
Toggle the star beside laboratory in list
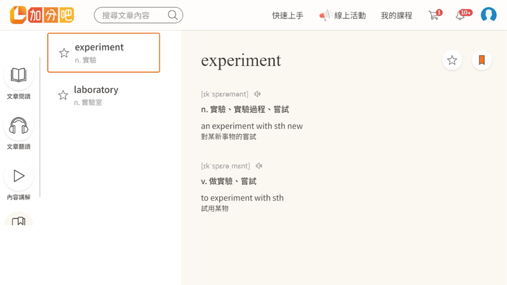pos(63,95)
